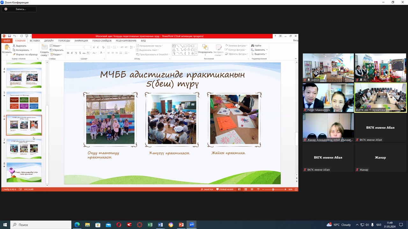Open the ВСТАВКА ribbon tab
Screen dimensions: 408x229
pyautogui.click(x=35, y=41)
